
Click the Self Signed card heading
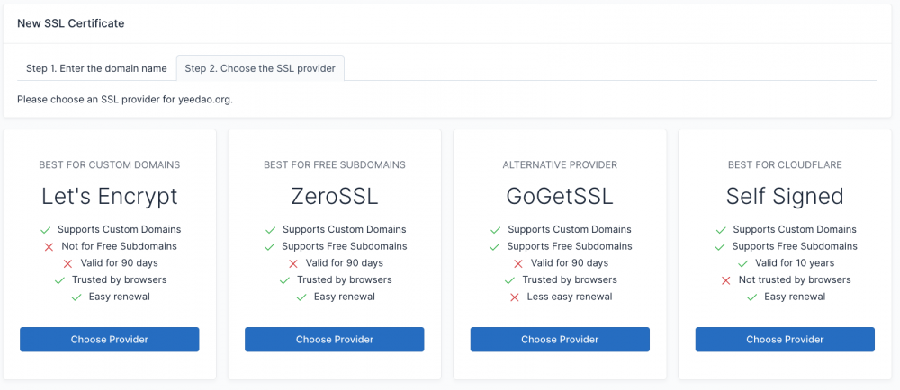[x=785, y=197]
